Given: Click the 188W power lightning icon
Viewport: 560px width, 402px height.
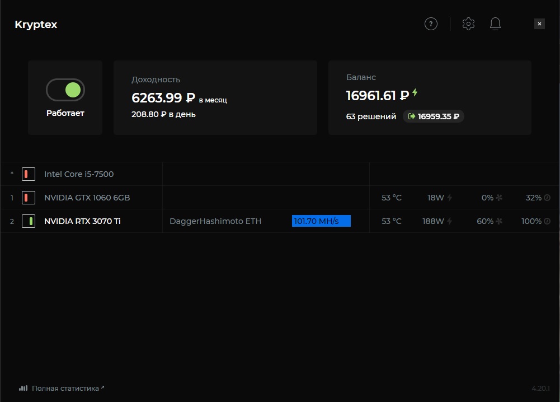Looking at the screenshot, I should click(x=449, y=221).
